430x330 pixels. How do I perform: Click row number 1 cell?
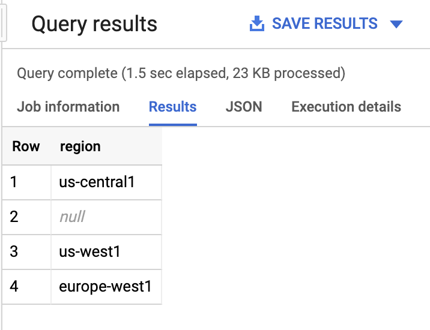[x=26, y=182]
